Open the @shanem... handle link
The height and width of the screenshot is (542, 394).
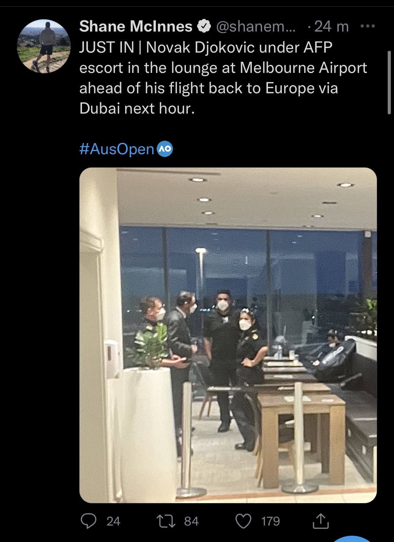pos(256,26)
